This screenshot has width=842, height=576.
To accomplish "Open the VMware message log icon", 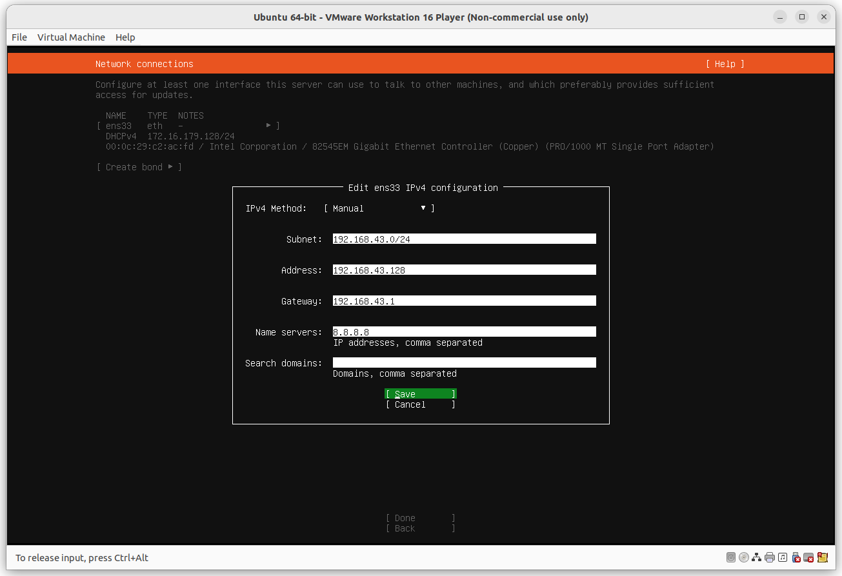I will coord(822,557).
